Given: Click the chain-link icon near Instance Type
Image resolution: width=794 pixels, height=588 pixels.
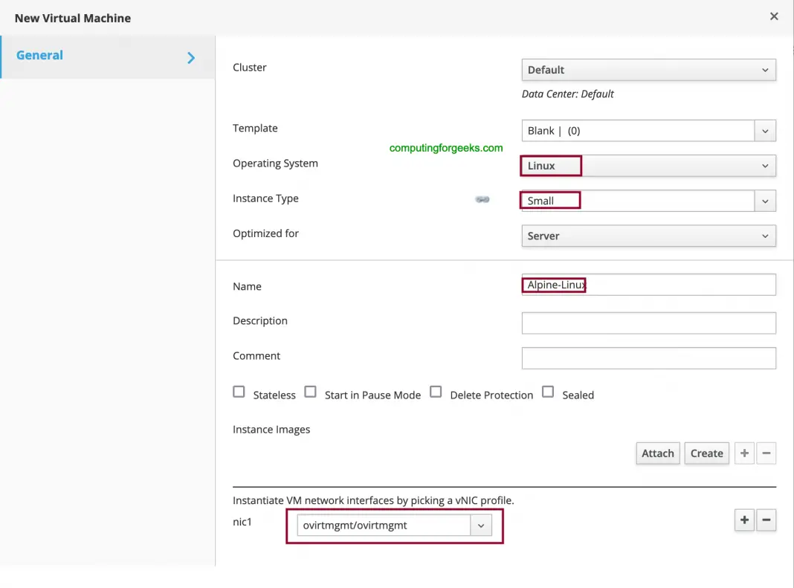Looking at the screenshot, I should (482, 199).
